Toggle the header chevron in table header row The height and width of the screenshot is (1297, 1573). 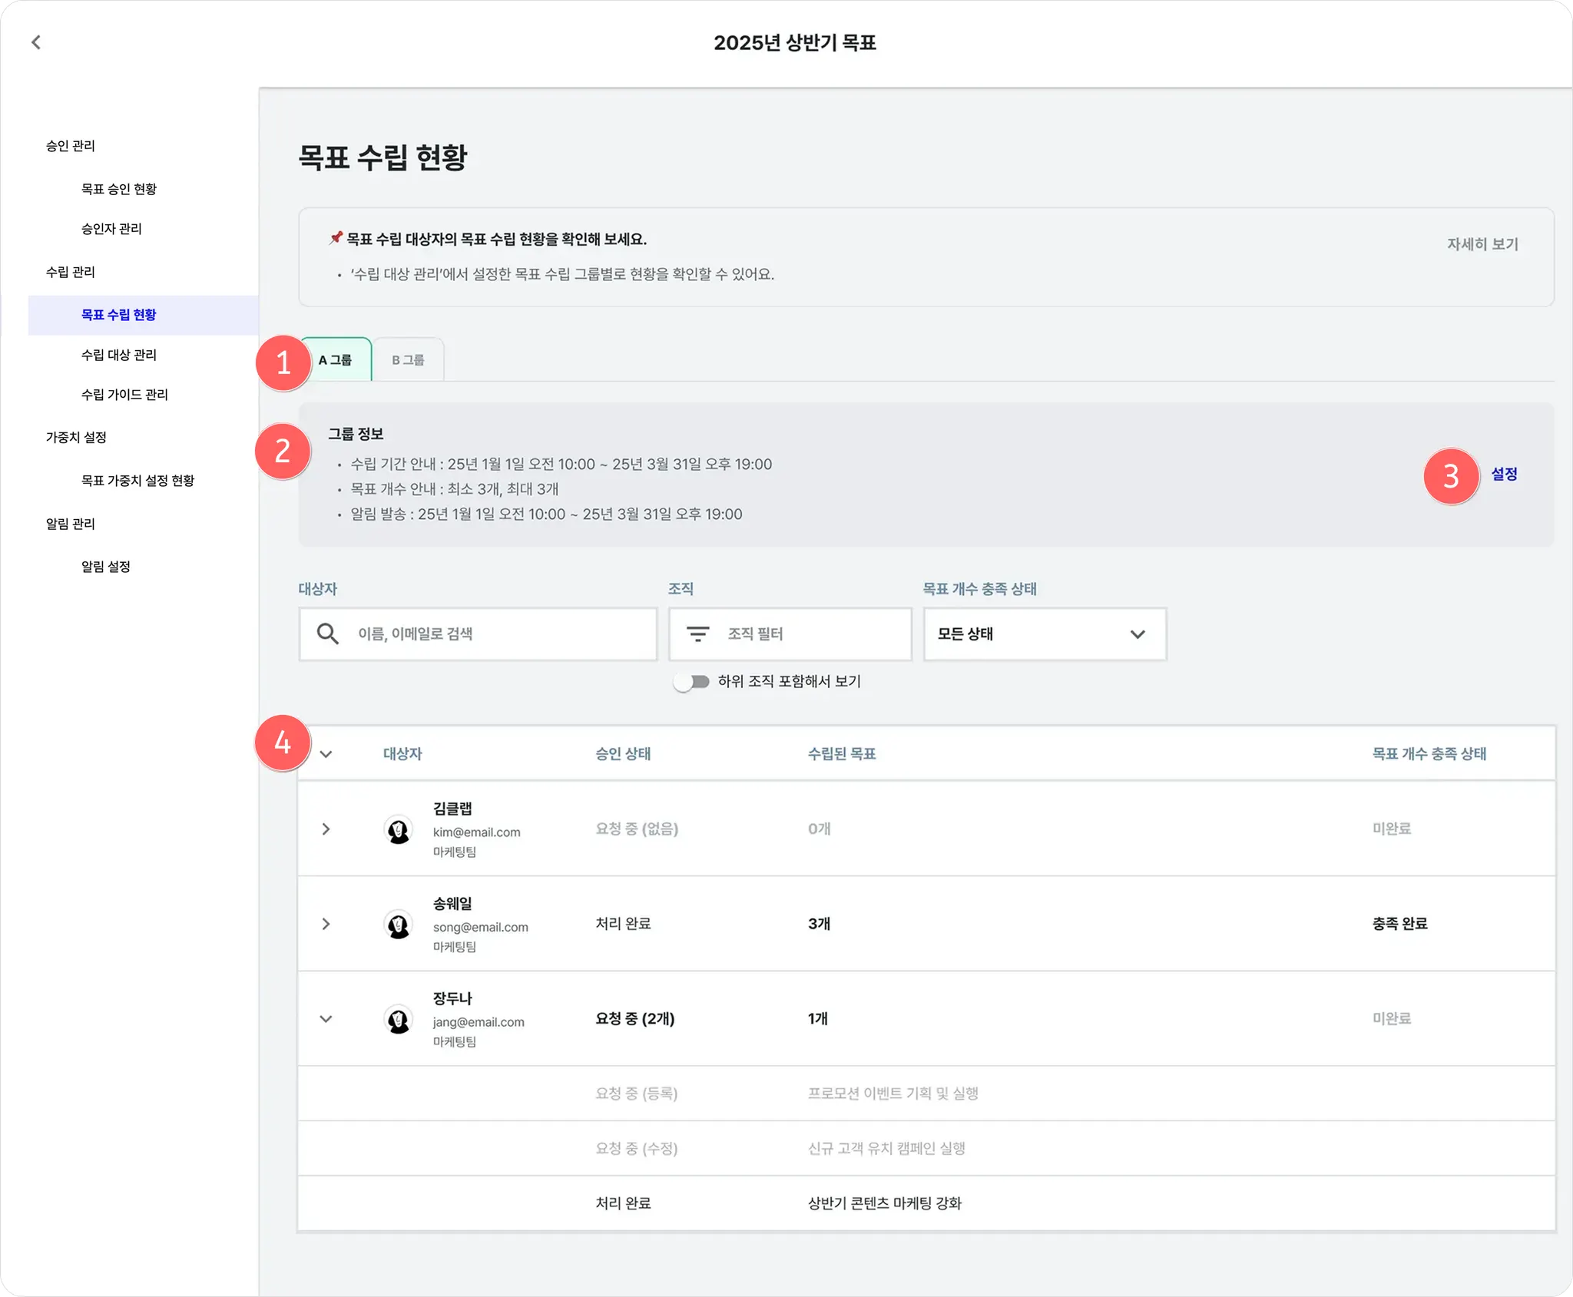[326, 754]
